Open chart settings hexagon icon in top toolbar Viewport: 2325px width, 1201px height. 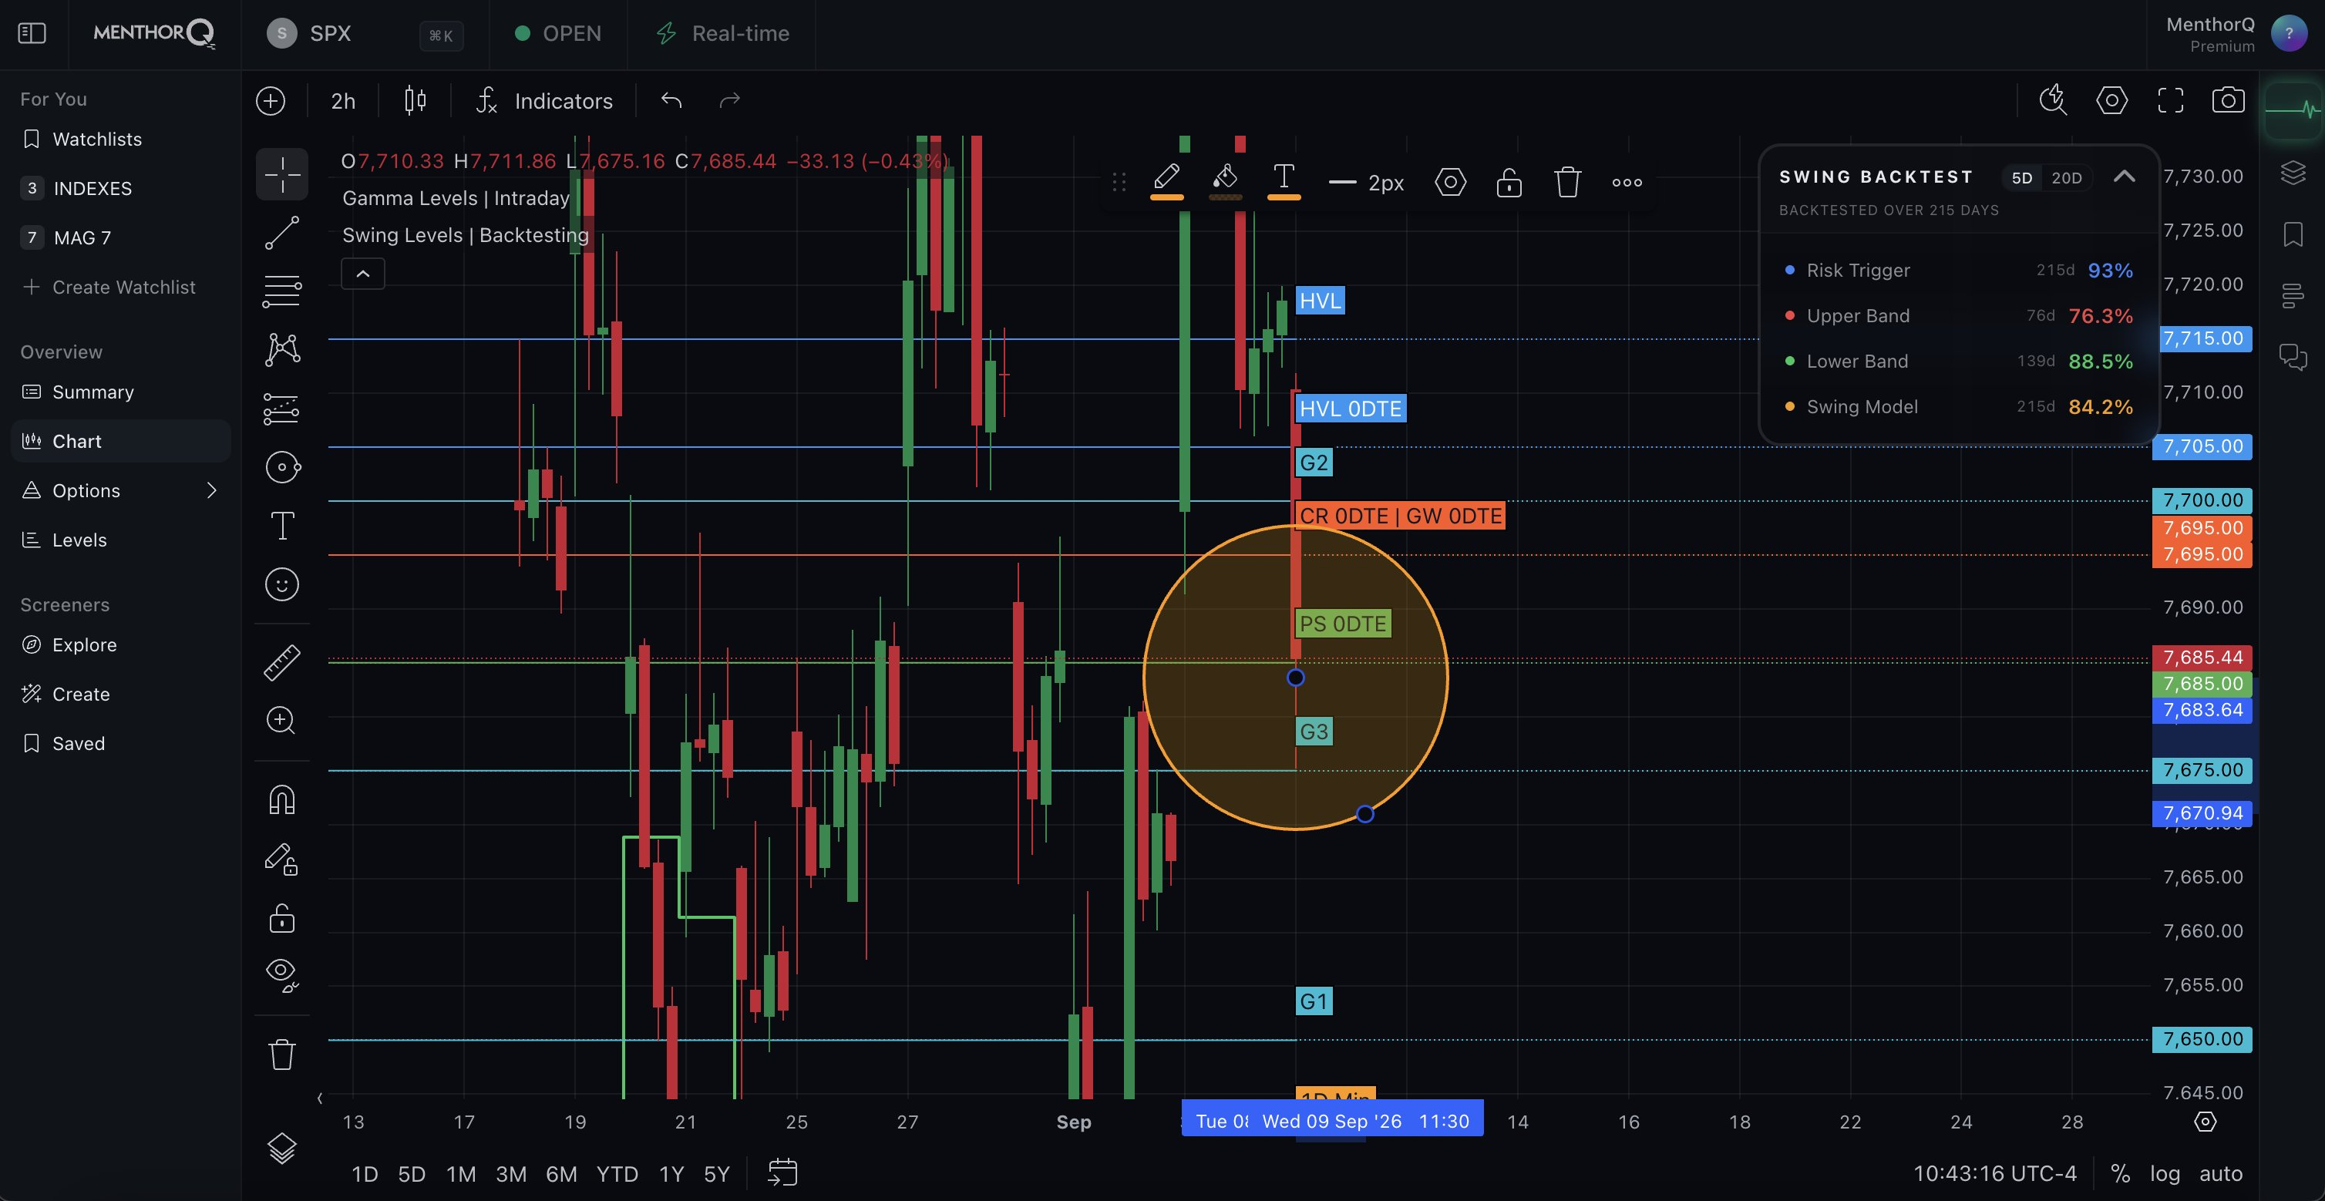pos(2111,100)
